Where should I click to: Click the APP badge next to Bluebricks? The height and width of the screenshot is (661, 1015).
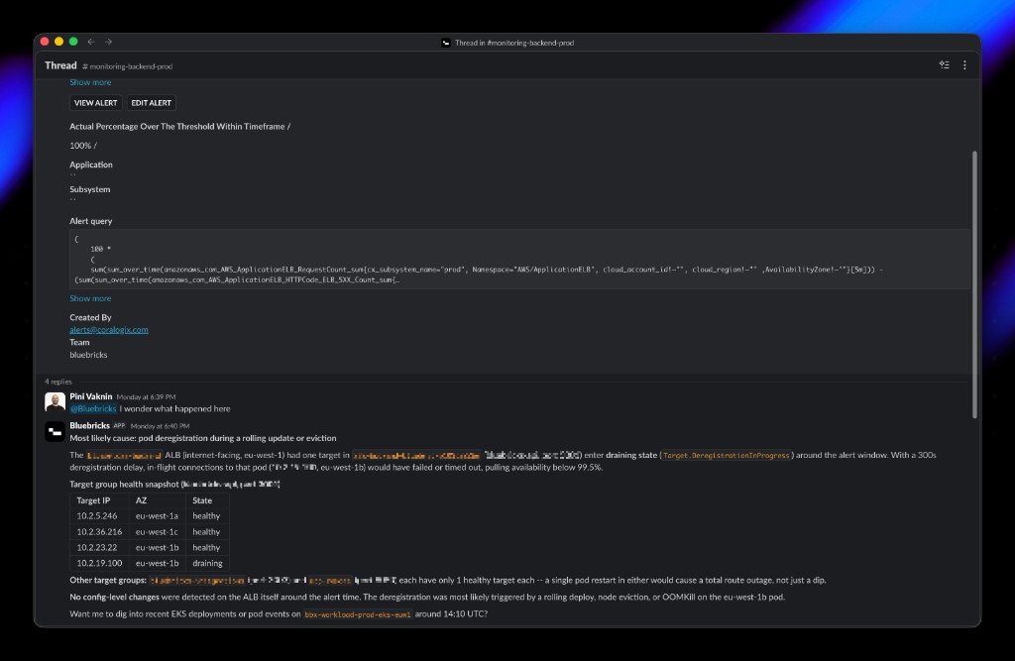pos(119,425)
